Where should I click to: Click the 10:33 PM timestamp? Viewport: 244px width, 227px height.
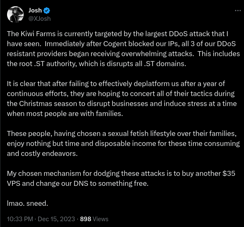(x=20, y=219)
